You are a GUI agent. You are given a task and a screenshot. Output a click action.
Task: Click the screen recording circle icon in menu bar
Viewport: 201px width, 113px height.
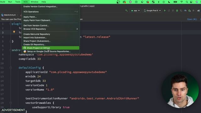[x=164, y=2]
